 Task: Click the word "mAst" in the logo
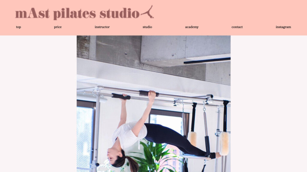point(32,13)
